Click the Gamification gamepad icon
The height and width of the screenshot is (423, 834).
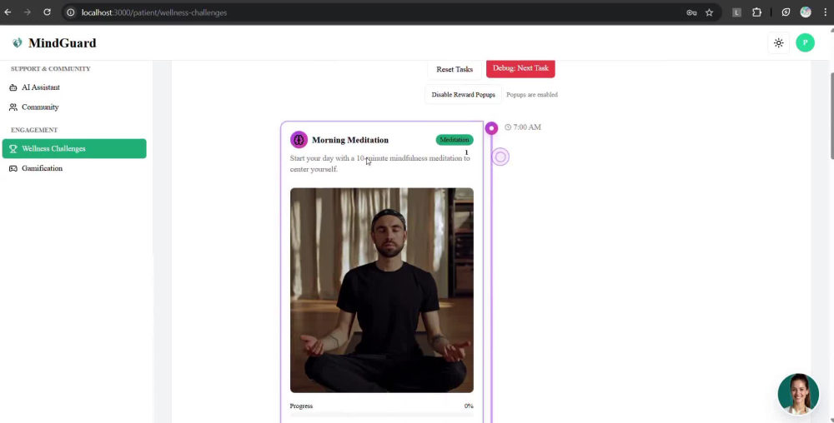pos(13,168)
